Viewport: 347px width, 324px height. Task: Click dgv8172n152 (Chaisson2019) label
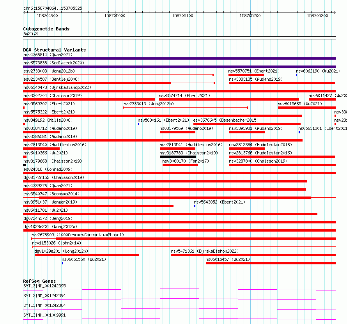[54, 177]
